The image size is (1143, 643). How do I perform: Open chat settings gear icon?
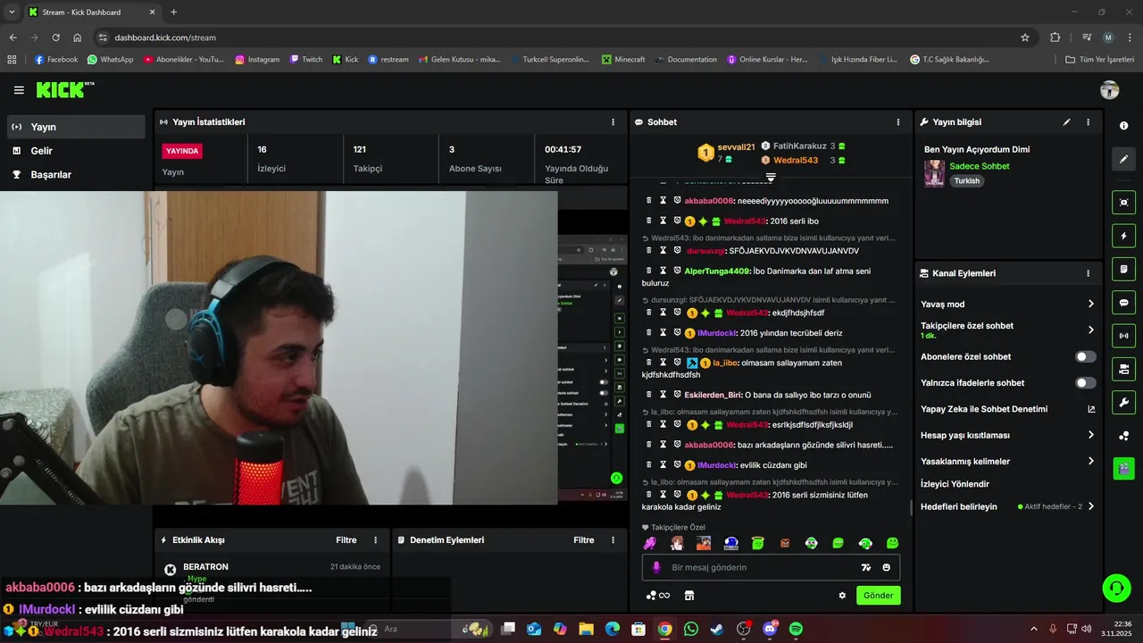tap(842, 596)
